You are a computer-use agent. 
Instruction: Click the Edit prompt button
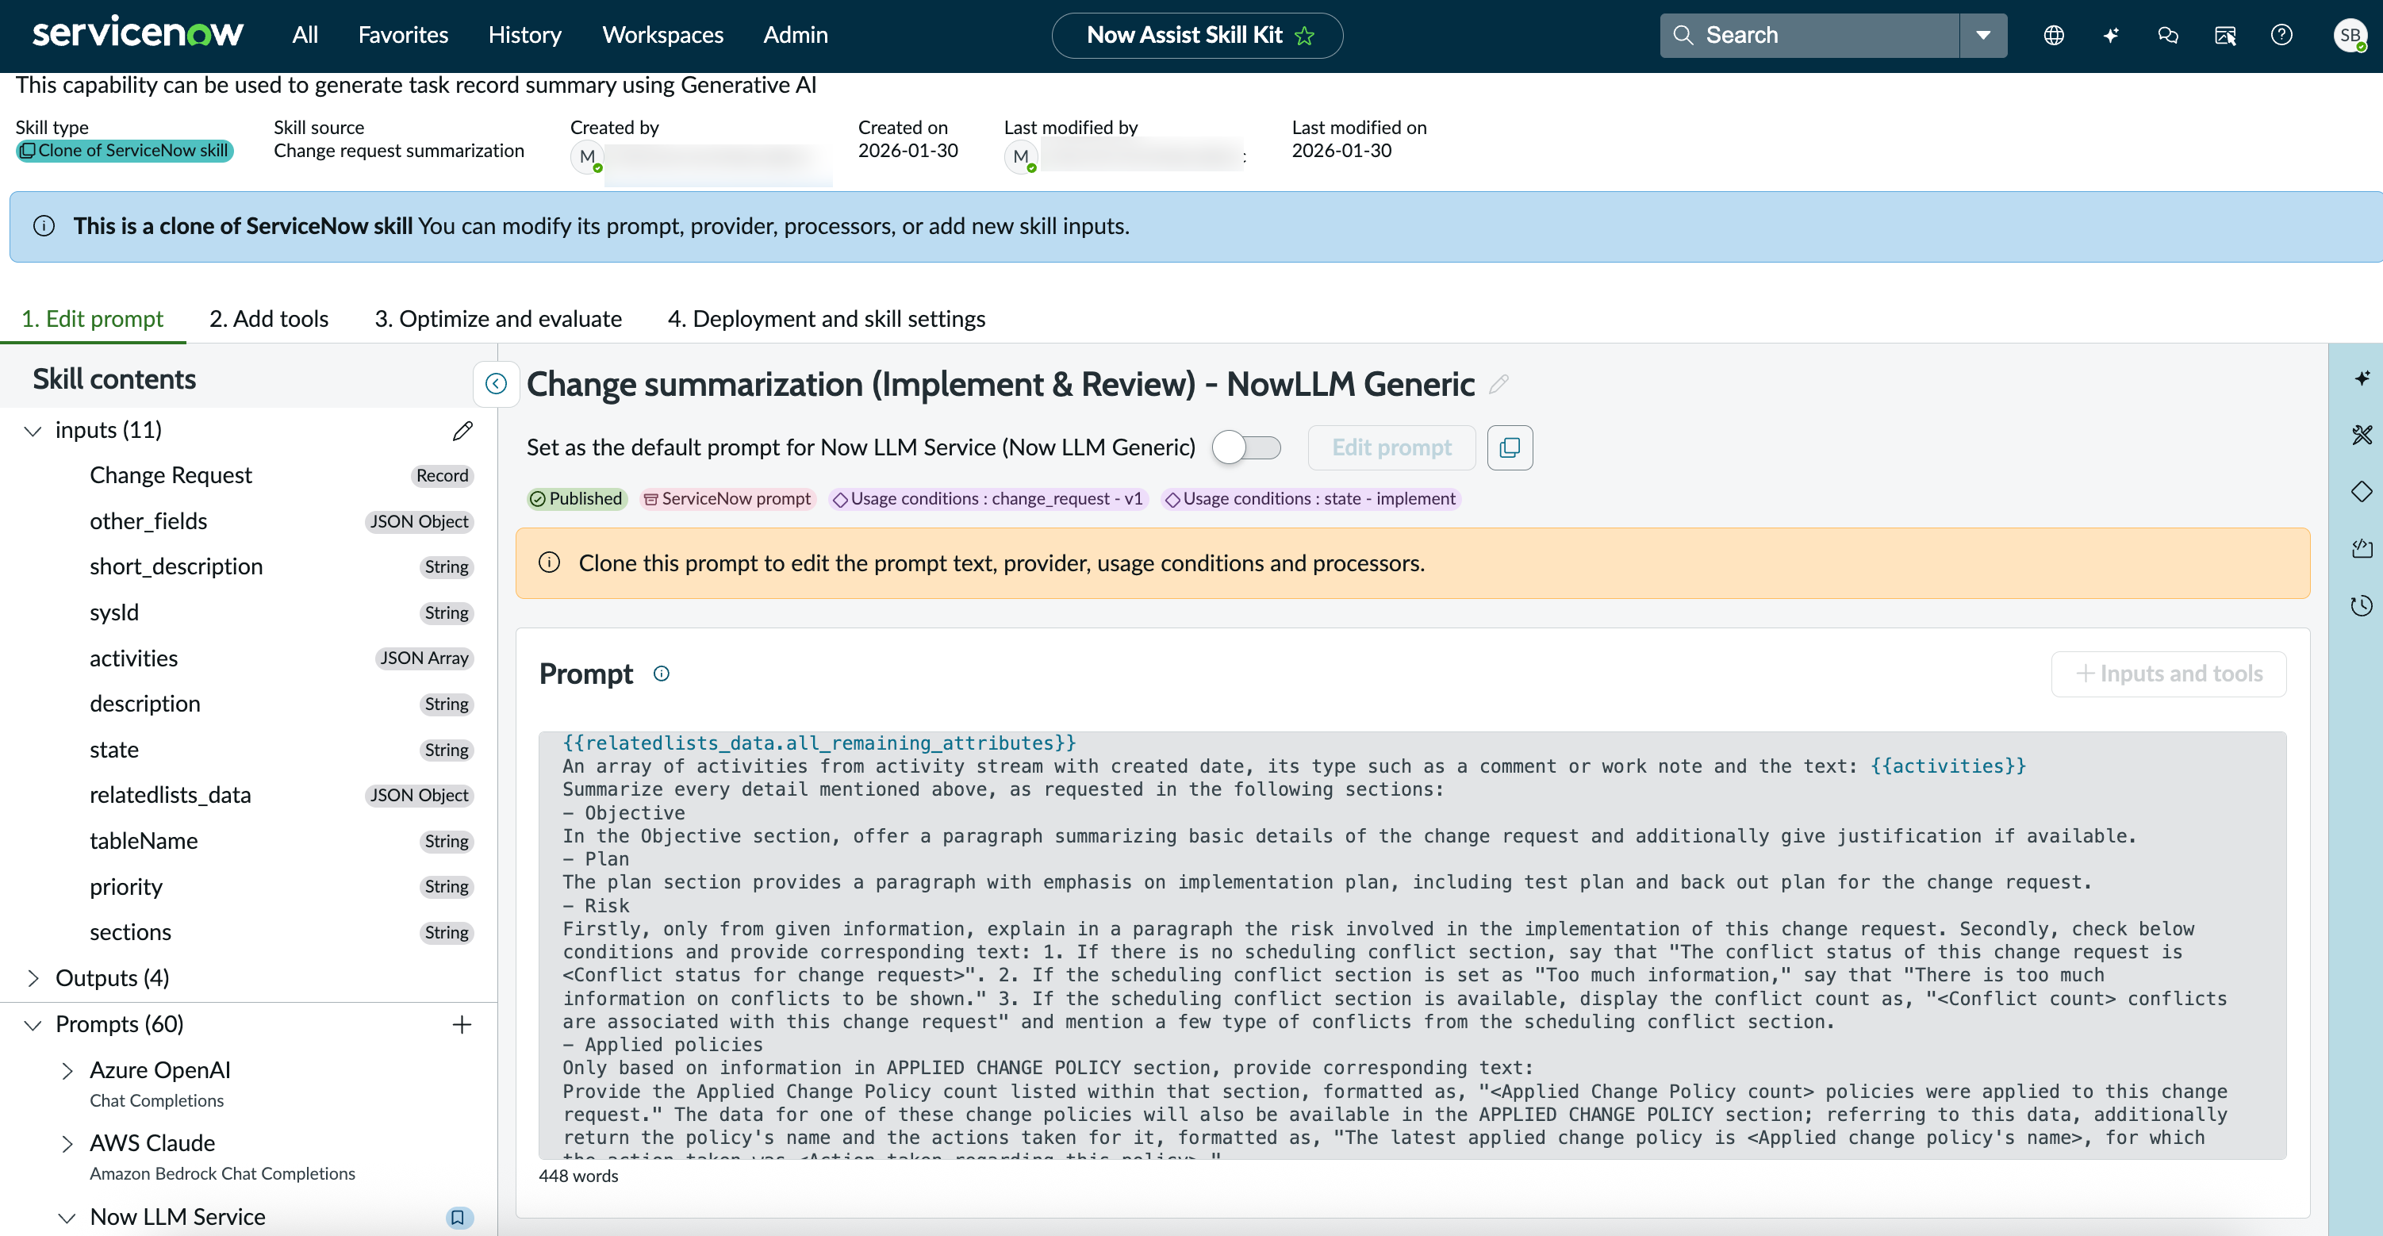click(1391, 447)
